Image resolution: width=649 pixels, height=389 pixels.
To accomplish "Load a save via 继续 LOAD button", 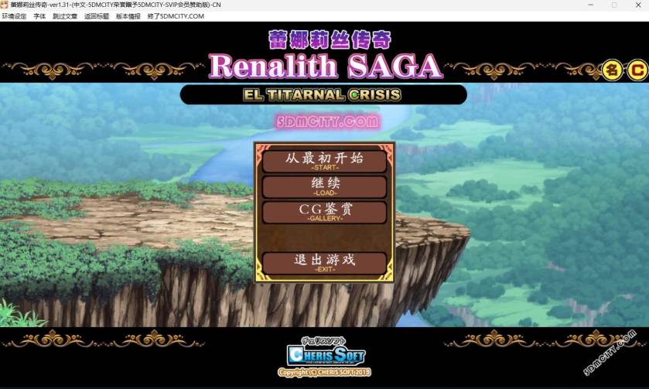I will tap(325, 186).
